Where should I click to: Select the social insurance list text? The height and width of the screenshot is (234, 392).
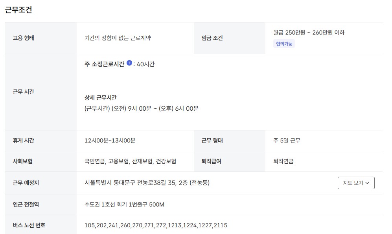pyautogui.click(x=130, y=161)
